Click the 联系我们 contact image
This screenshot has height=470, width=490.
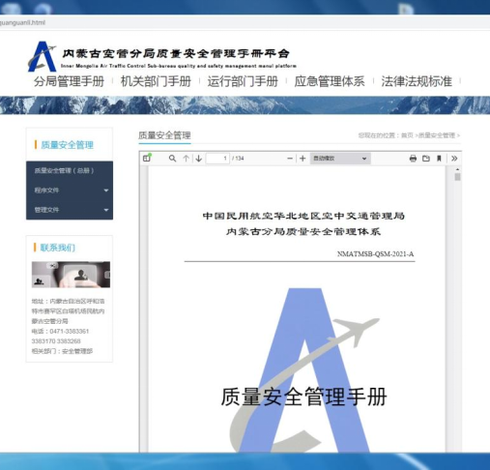[71, 275]
